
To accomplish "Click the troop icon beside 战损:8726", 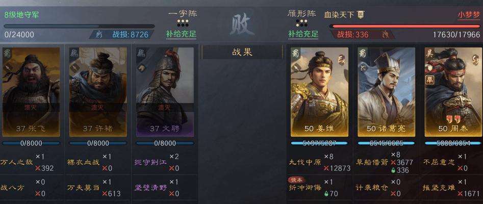I will (x=99, y=35).
